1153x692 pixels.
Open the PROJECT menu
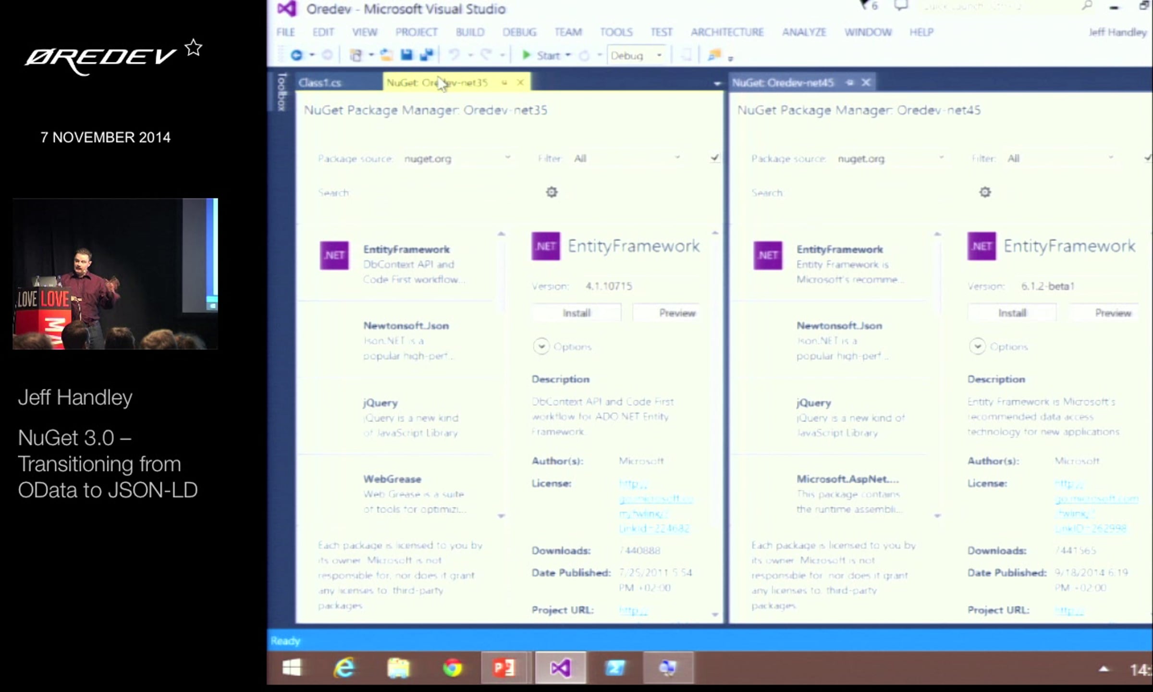pyautogui.click(x=417, y=32)
